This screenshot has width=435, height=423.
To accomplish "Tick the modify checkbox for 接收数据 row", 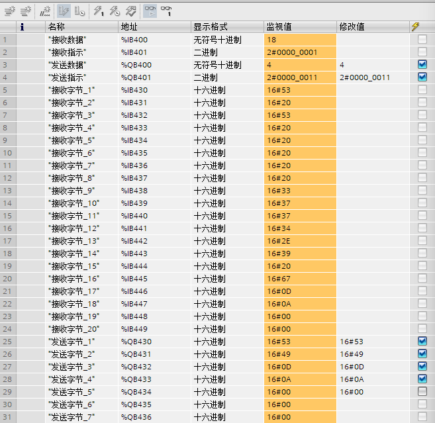I will pyautogui.click(x=422, y=40).
